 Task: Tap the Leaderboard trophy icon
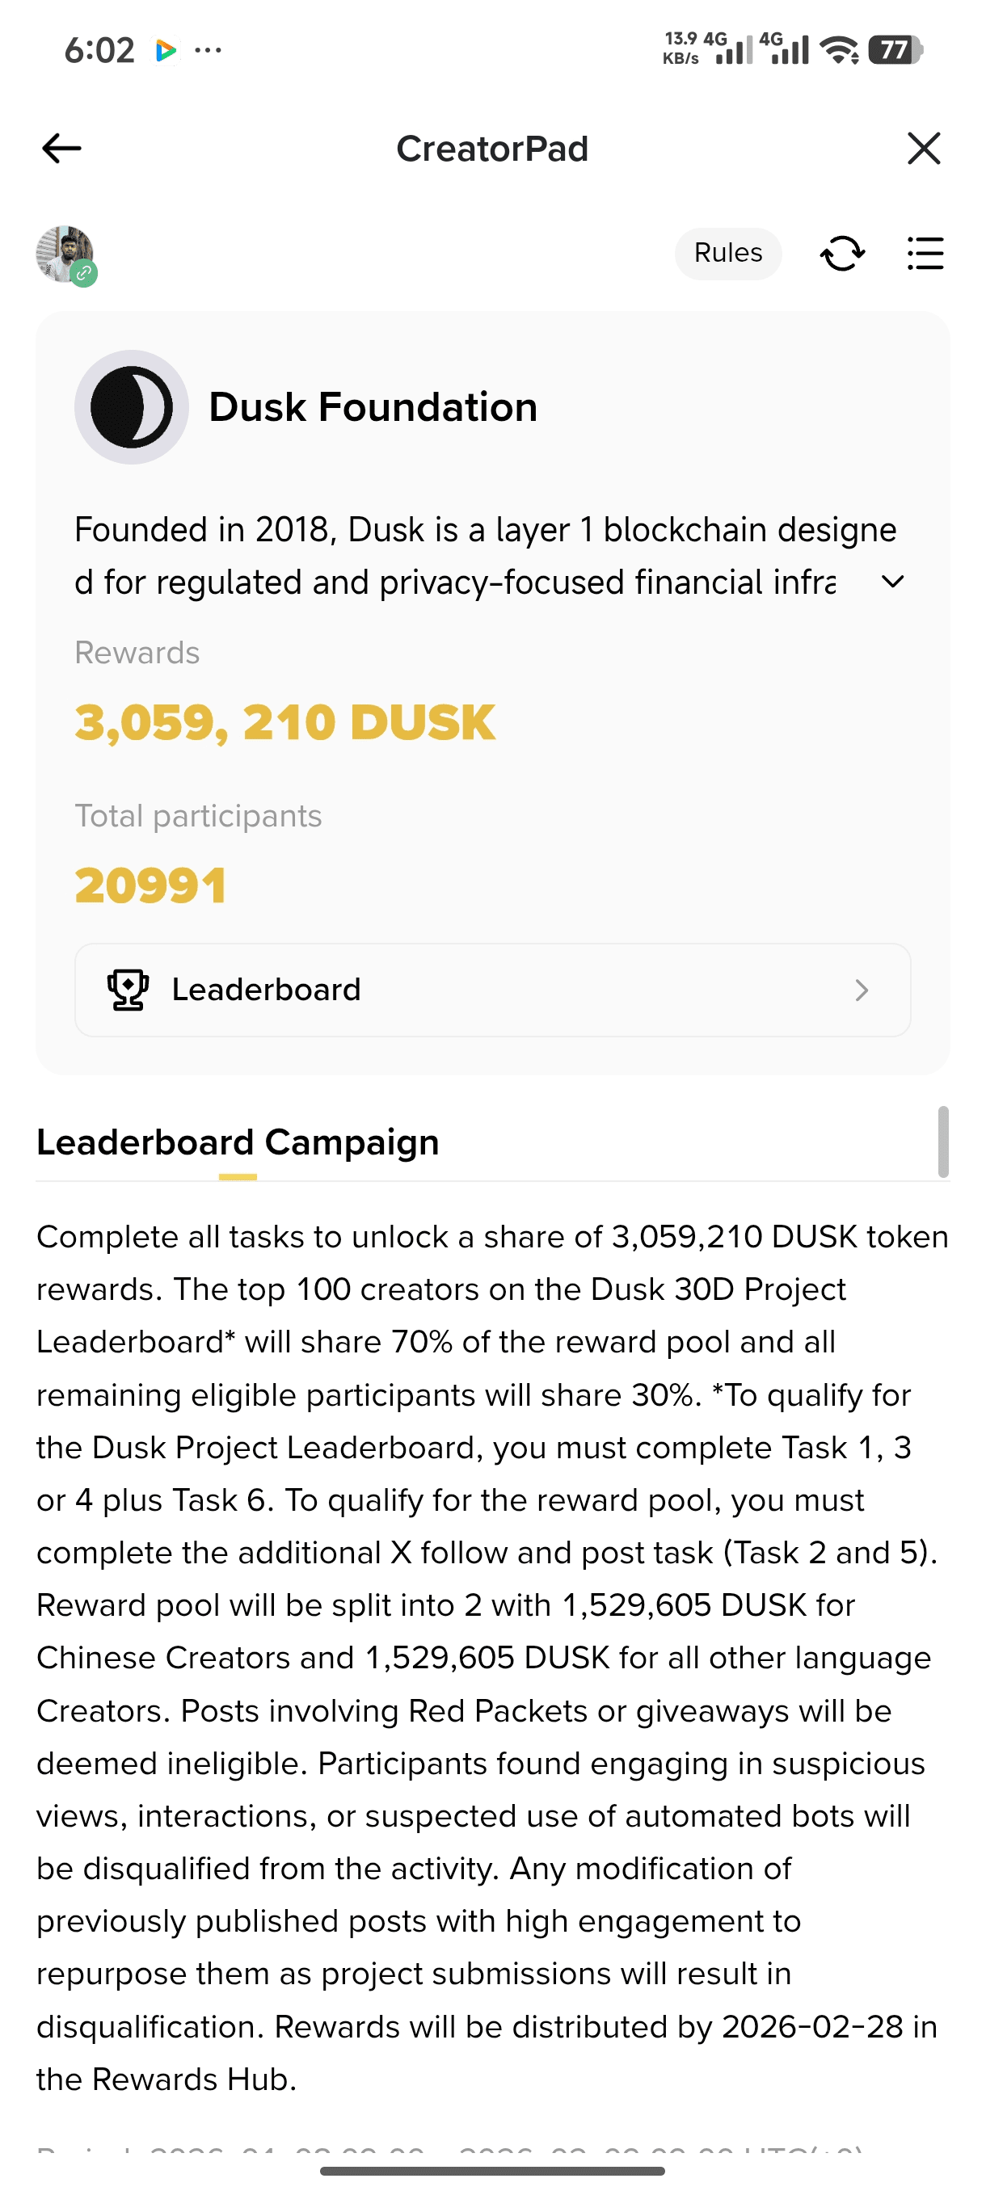tap(128, 990)
